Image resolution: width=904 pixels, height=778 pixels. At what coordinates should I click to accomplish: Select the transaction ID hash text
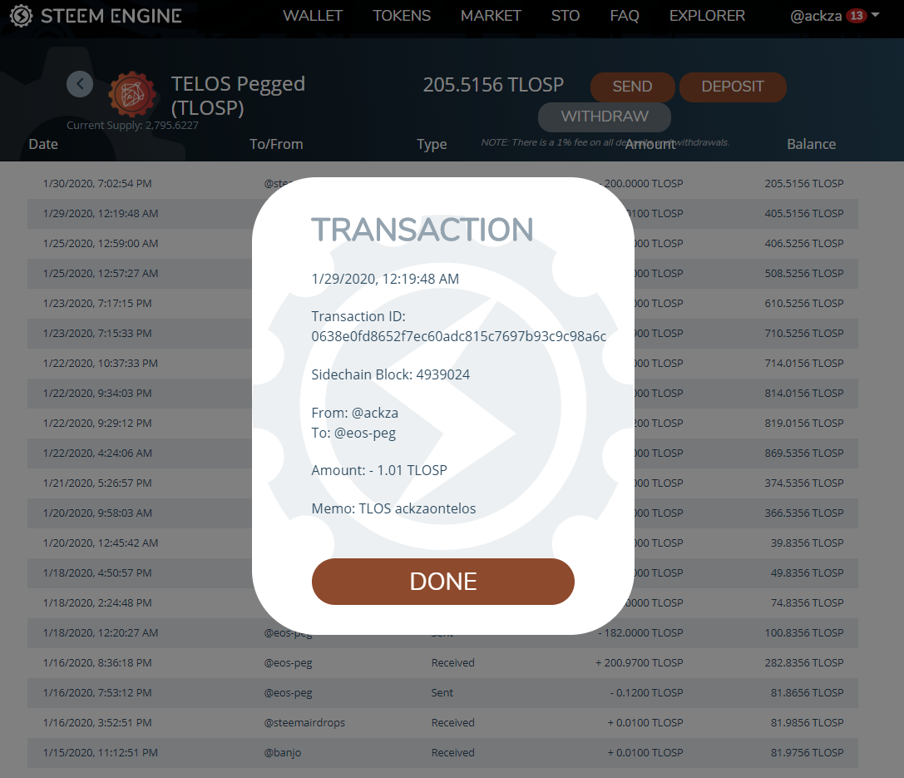click(x=458, y=336)
